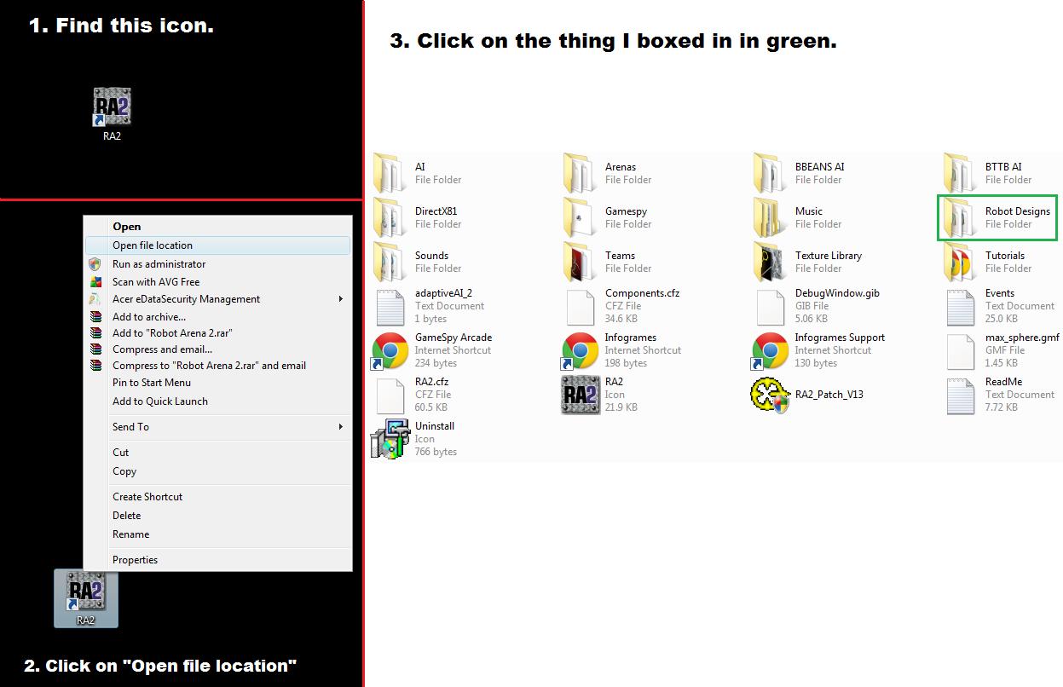Click the GameSpy Arcade Chrome shortcut icon
Screen dimensions: 1063x687
tap(390, 350)
